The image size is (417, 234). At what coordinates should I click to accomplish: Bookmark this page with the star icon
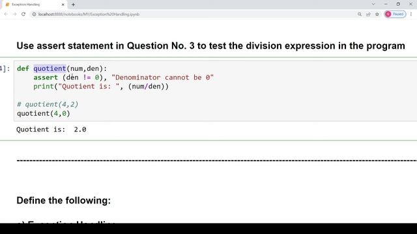(377, 14)
